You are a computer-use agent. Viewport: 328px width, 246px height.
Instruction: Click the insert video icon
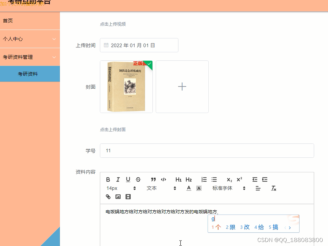[128, 197]
